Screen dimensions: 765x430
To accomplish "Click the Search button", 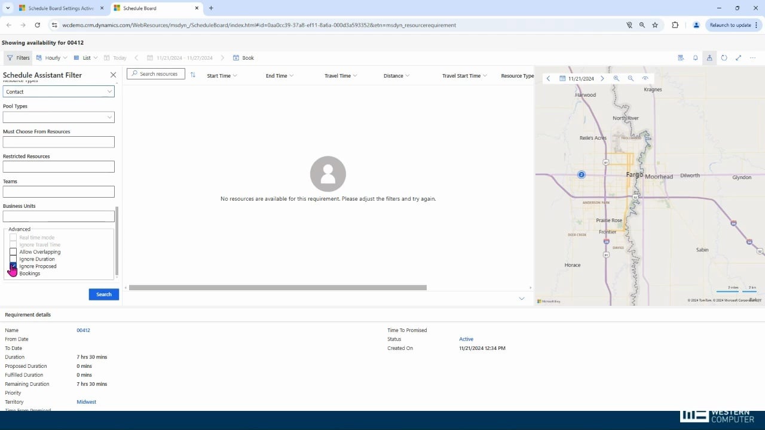I will [x=103, y=294].
